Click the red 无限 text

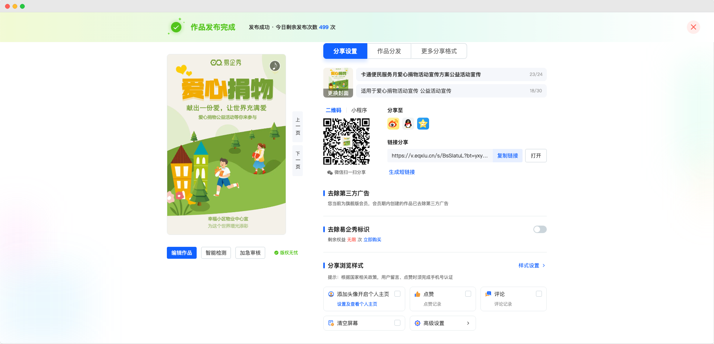point(352,240)
